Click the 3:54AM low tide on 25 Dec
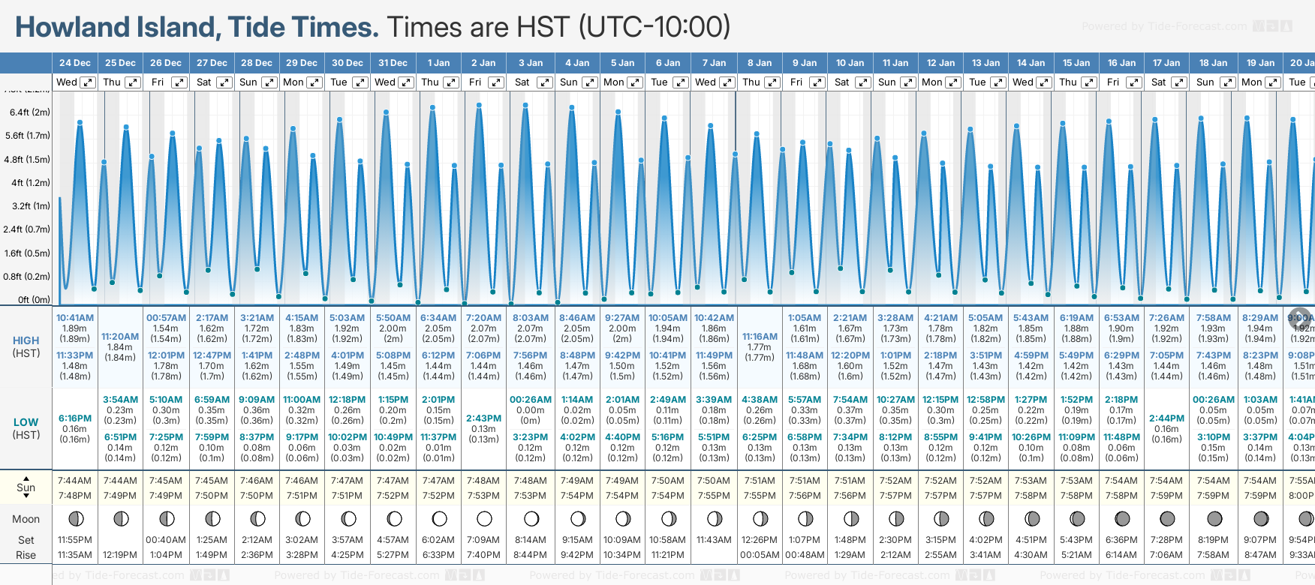The width and height of the screenshot is (1315, 585). 120,400
